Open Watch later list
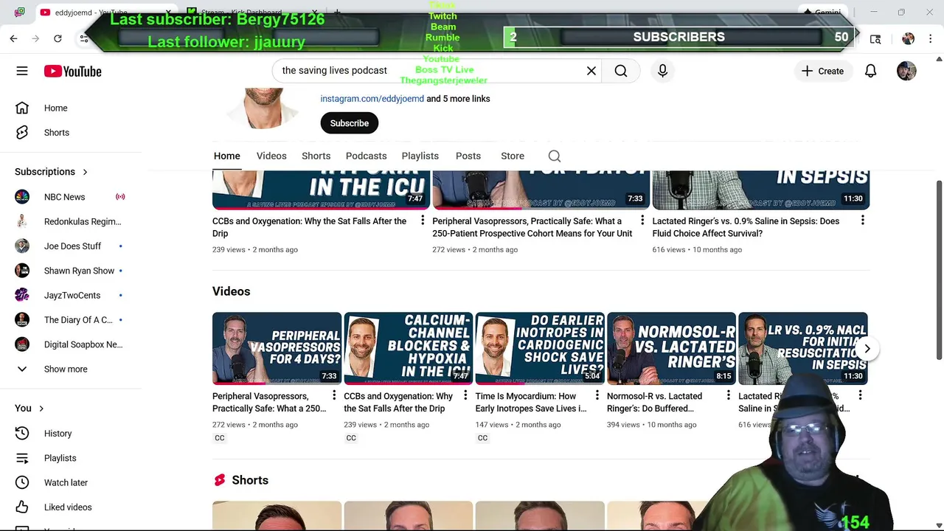The height and width of the screenshot is (531, 944). pyautogui.click(x=71, y=482)
